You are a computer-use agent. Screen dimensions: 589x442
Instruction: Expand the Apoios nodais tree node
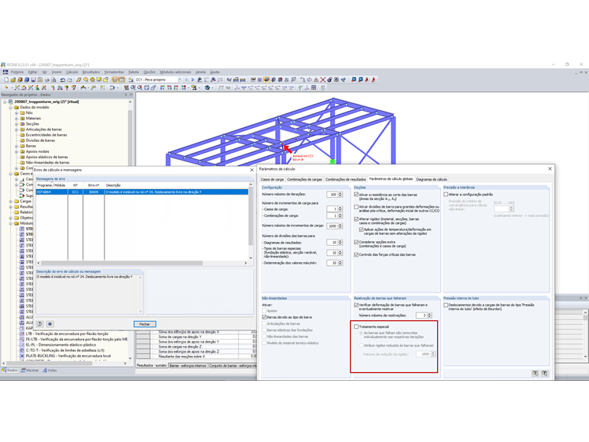click(x=16, y=151)
